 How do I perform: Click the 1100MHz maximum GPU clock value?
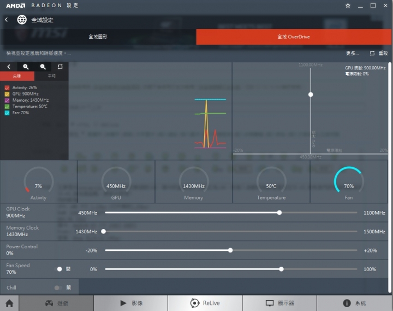pos(374,213)
